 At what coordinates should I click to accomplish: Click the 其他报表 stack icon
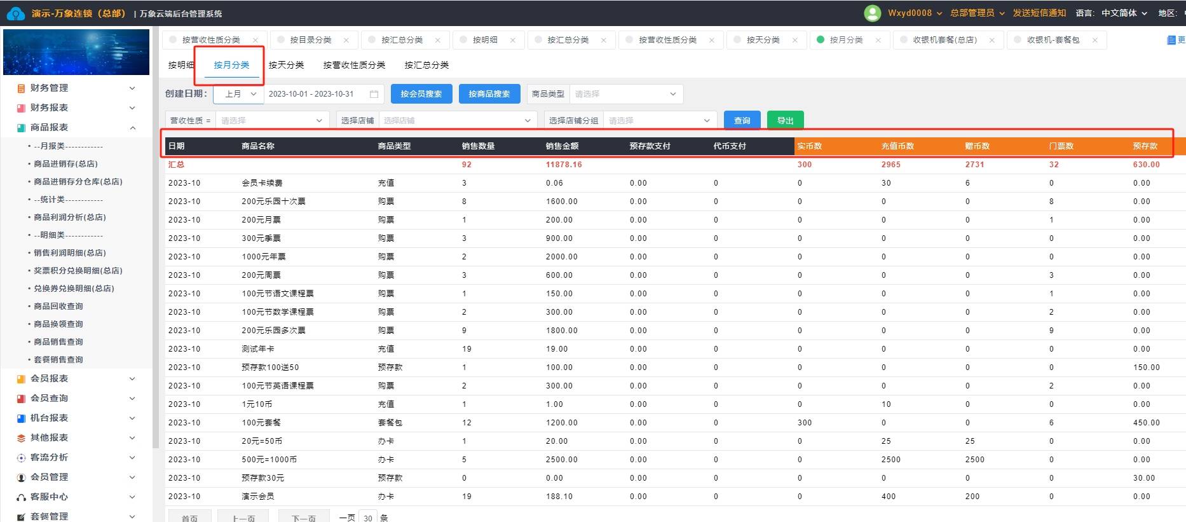pyautogui.click(x=21, y=438)
